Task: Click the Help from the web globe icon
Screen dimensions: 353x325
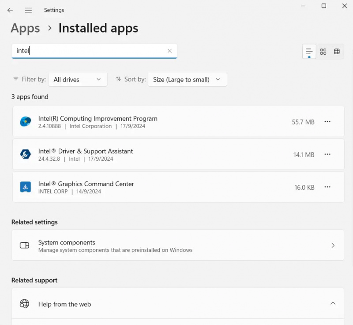Action: click(x=24, y=304)
